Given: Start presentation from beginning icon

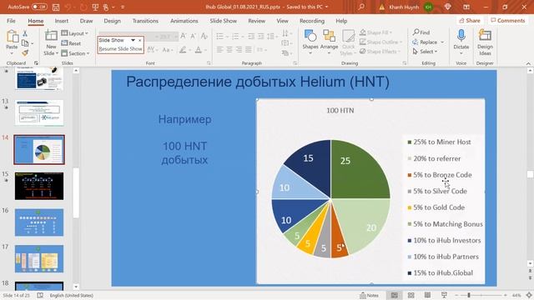Looking at the screenshot, I should [x=95, y=7].
